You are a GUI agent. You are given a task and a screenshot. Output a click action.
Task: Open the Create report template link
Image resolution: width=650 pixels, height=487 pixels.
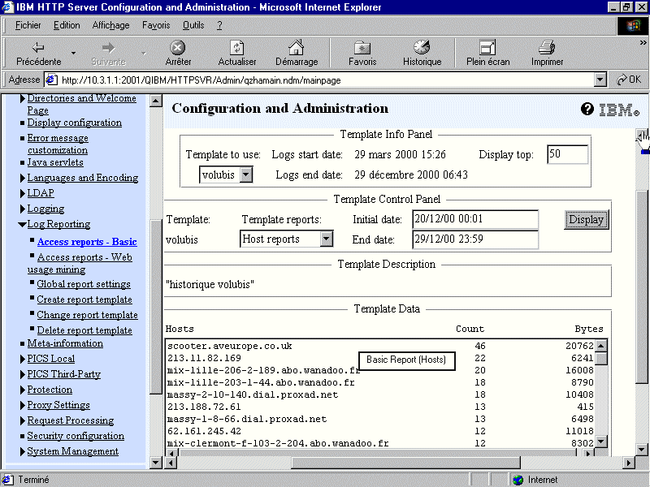coord(84,300)
